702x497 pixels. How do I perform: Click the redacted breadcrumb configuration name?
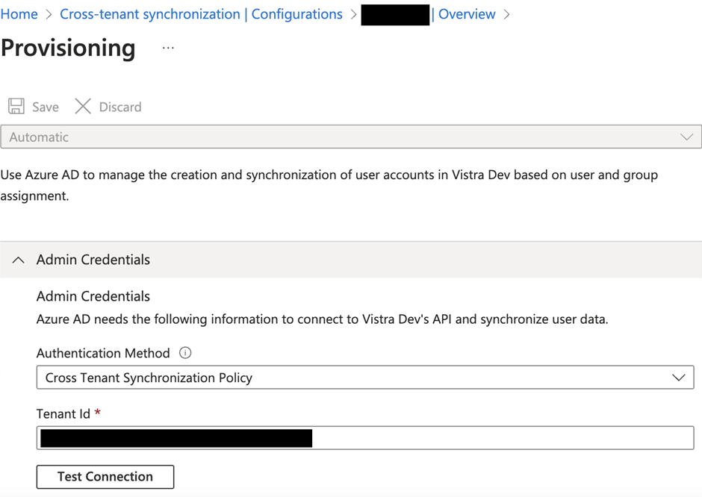tap(395, 15)
